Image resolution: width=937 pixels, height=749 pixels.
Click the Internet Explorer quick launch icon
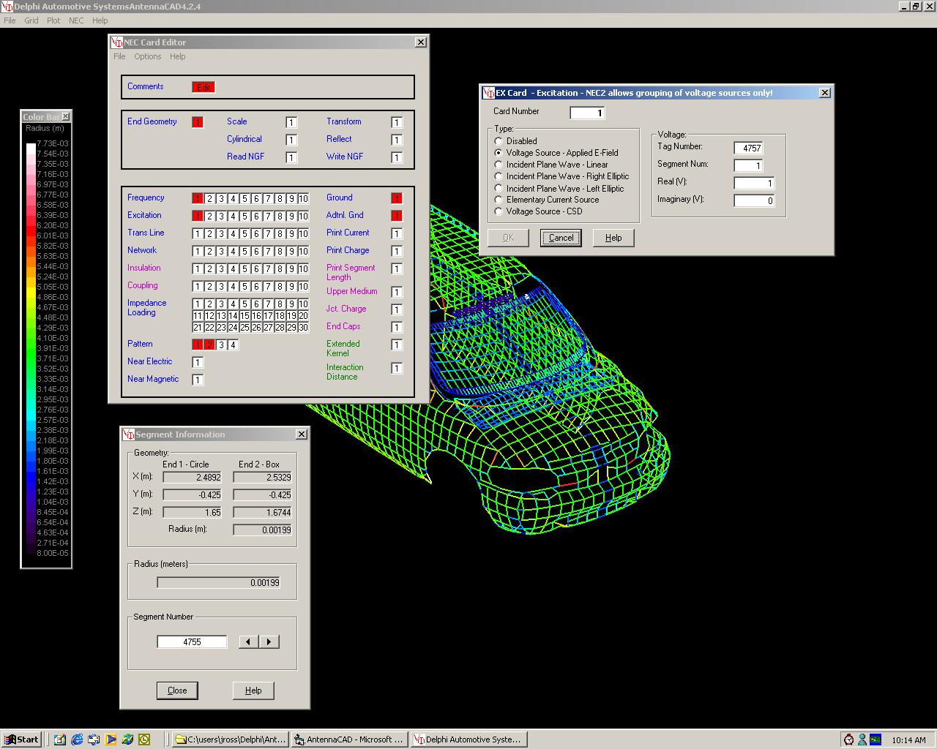click(77, 739)
